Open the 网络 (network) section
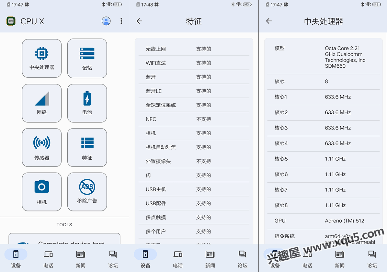 (x=42, y=103)
